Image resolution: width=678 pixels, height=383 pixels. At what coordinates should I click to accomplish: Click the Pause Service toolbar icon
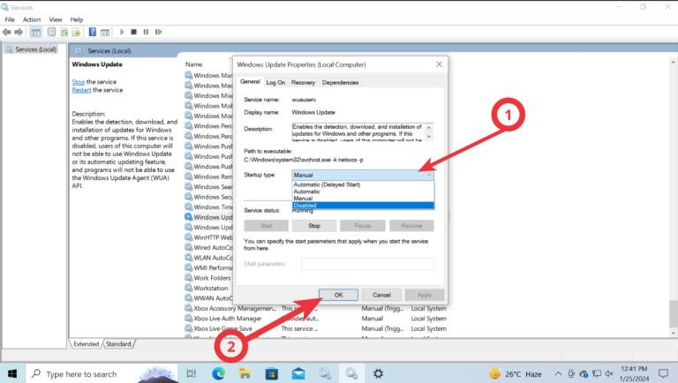point(147,32)
